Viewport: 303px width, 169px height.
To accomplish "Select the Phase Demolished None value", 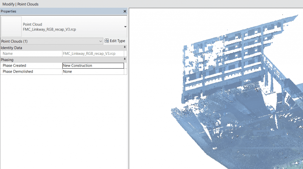I will coord(93,72).
